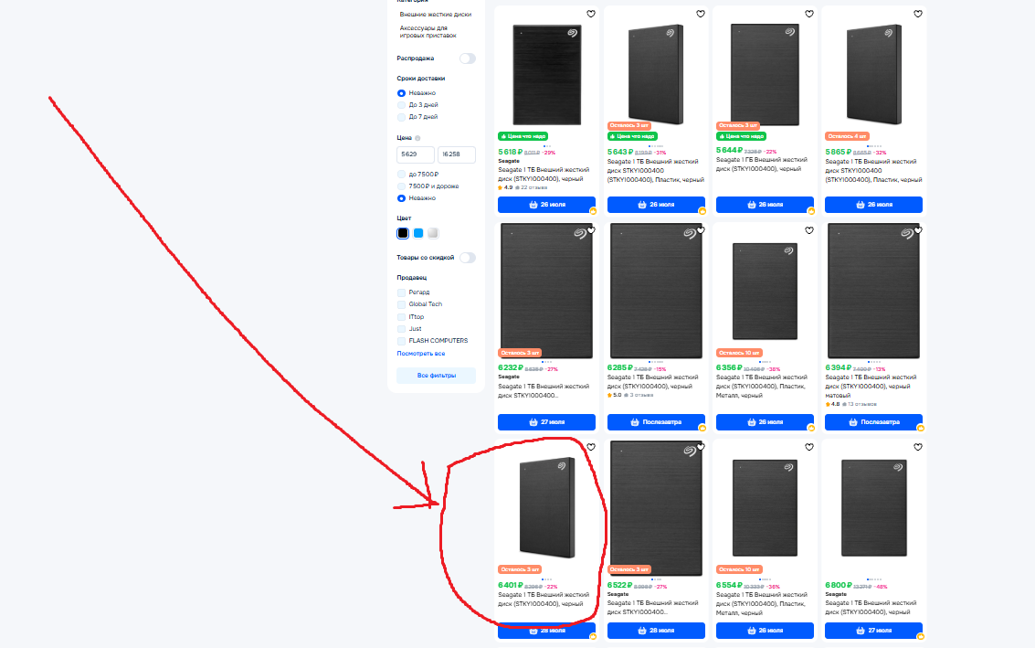Check the Just seller checkbox

click(x=401, y=329)
